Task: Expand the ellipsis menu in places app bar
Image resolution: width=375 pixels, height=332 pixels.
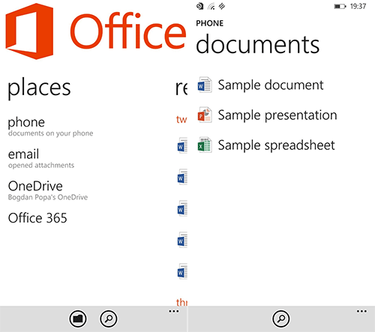Action: point(174,311)
